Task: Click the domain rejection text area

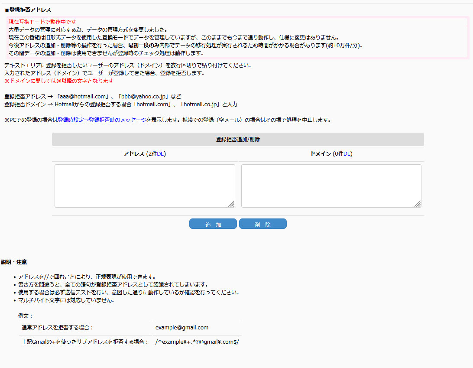Action: [331, 186]
